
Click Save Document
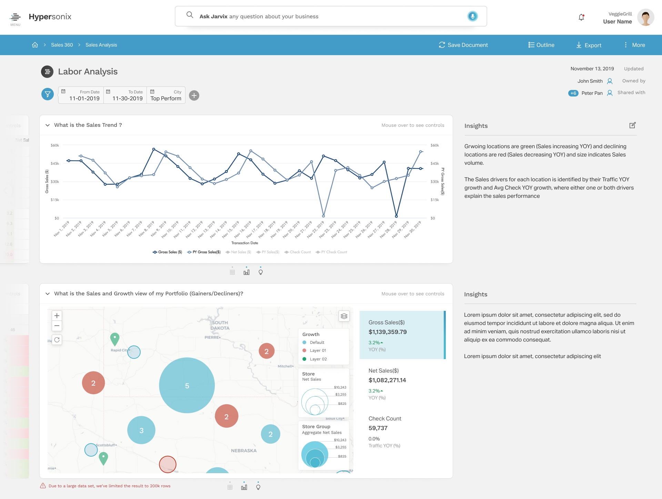coord(463,45)
